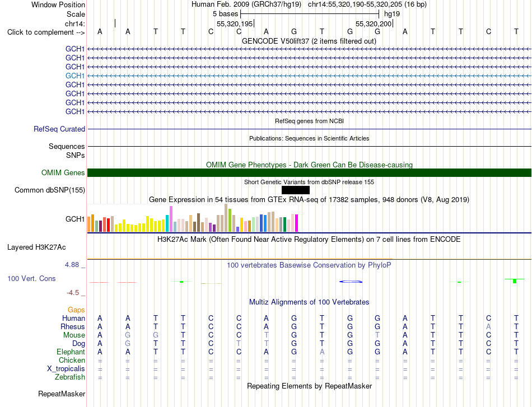Click the 55,320,195 position marker
This screenshot has width=532, height=407.
pyautogui.click(x=235, y=24)
